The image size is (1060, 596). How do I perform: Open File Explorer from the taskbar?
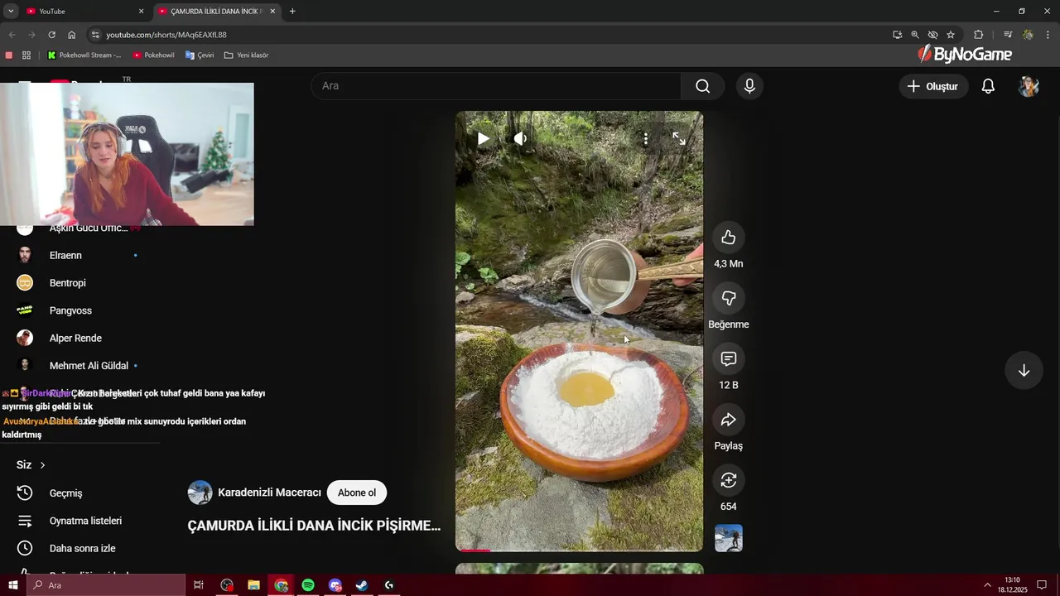pos(253,585)
